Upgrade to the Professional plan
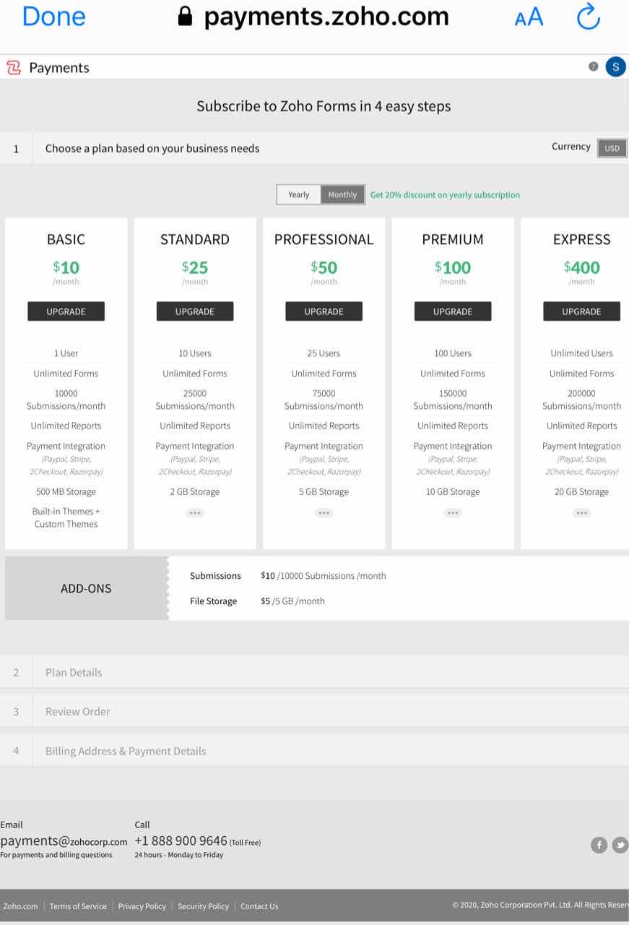The width and height of the screenshot is (629, 925). (x=324, y=311)
